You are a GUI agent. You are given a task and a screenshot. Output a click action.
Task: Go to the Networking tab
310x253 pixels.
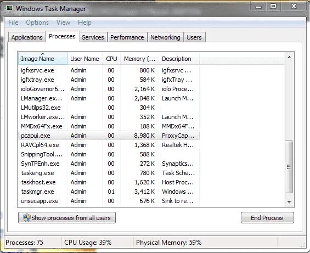point(165,37)
